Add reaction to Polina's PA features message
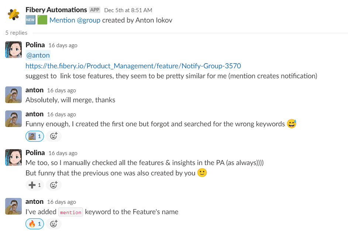Viewport: 348px width, 233px height. point(54,185)
